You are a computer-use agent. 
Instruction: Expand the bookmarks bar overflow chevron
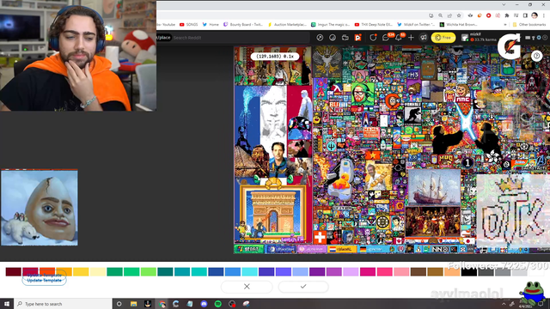click(505, 25)
